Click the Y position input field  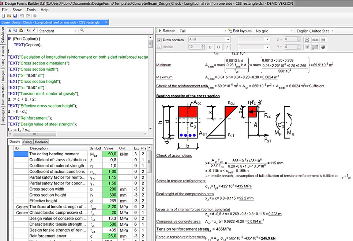pyautogui.click(x=291, y=47)
